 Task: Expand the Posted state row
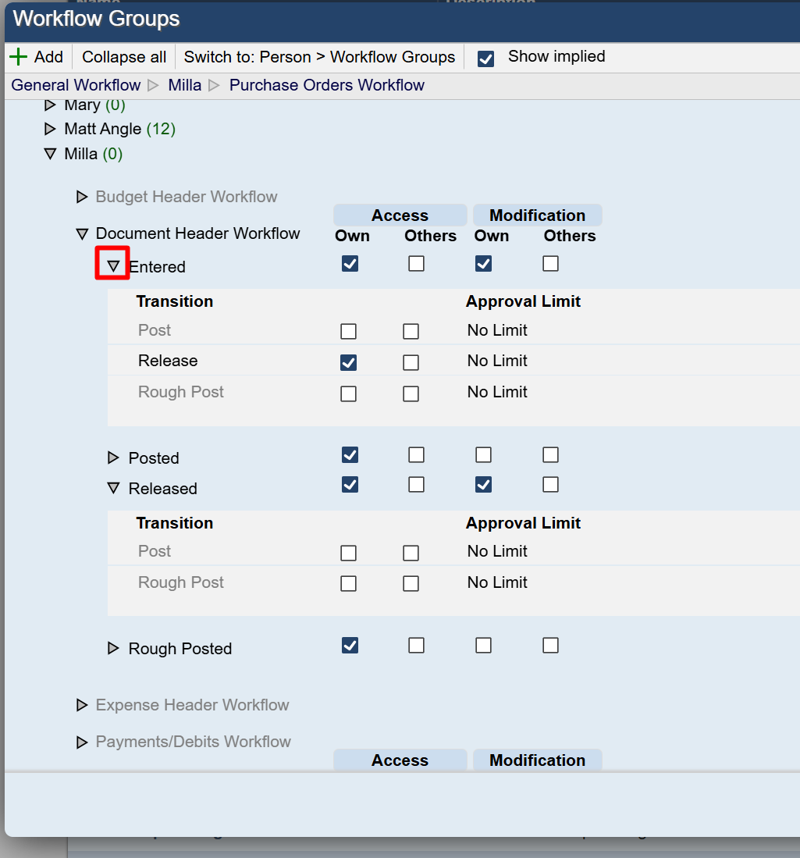pos(113,457)
